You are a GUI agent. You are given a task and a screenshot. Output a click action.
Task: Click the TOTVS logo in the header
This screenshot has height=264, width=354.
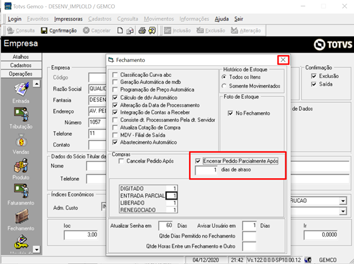(333, 44)
